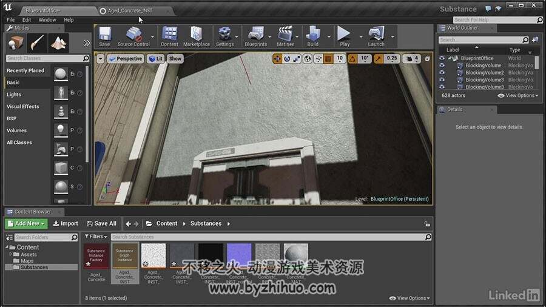This screenshot has height=307, width=546.
Task: Click the Import button
Action: tap(66, 223)
